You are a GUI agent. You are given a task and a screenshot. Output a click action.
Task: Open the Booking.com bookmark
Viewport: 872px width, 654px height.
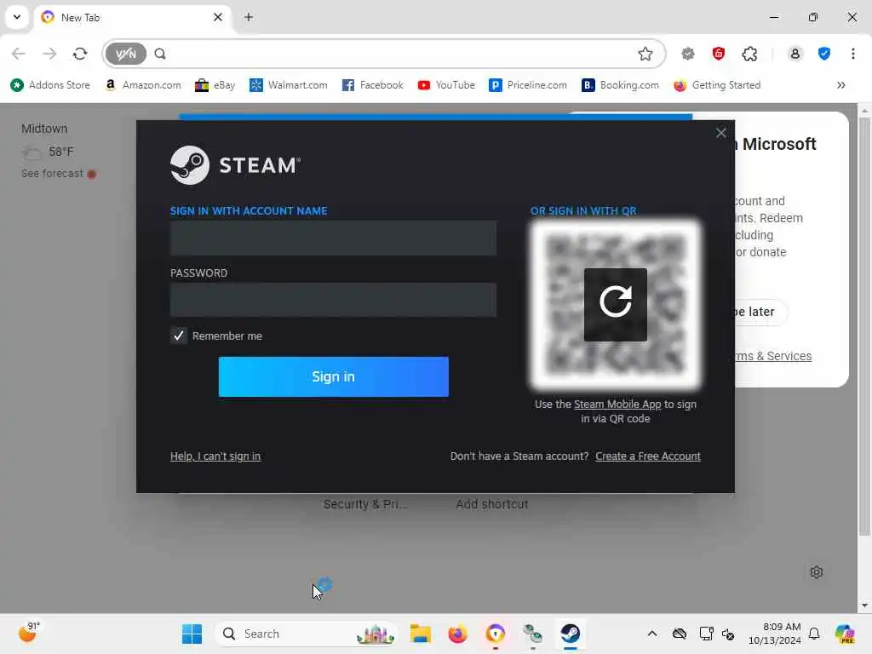click(620, 85)
